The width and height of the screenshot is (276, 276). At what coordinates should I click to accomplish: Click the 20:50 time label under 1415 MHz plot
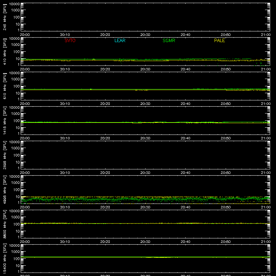coord(226,138)
